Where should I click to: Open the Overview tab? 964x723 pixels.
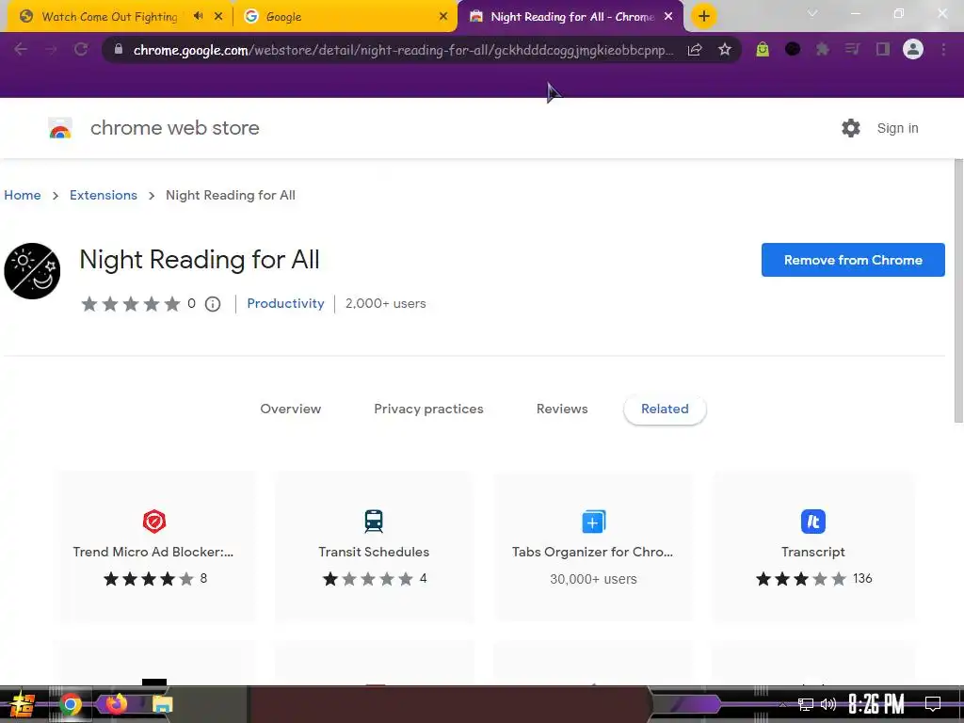pos(290,409)
